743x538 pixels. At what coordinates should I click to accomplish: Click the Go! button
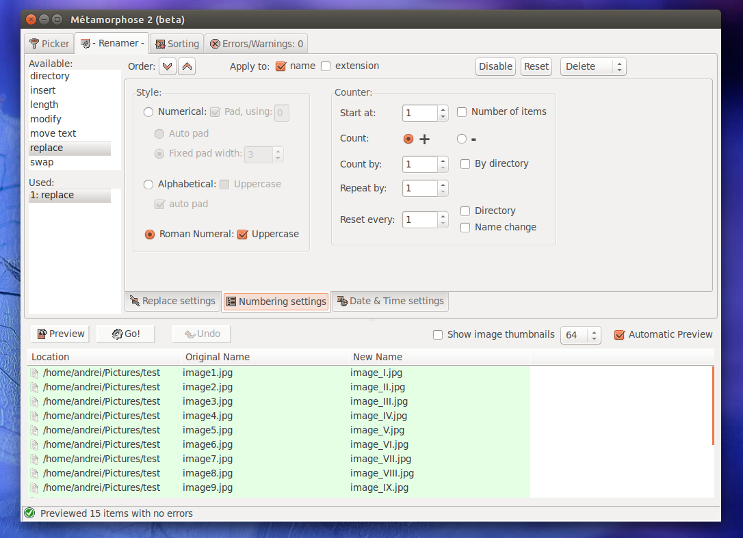coord(126,334)
